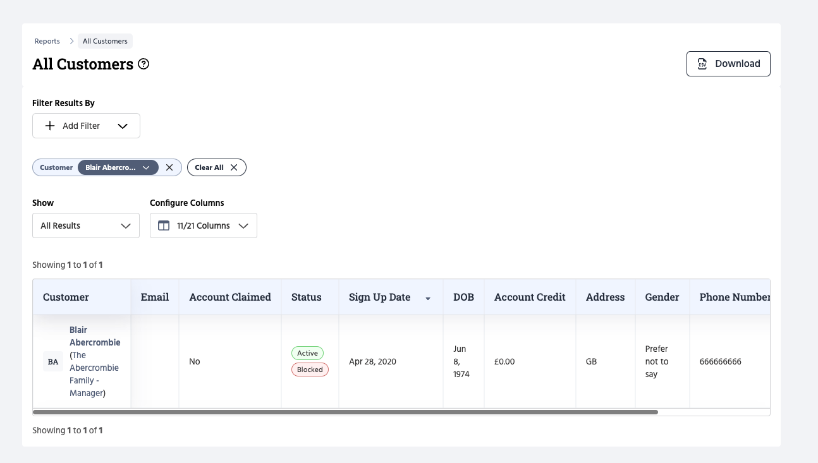The image size is (818, 463).
Task: Click the Account Credit column header
Action: point(530,297)
